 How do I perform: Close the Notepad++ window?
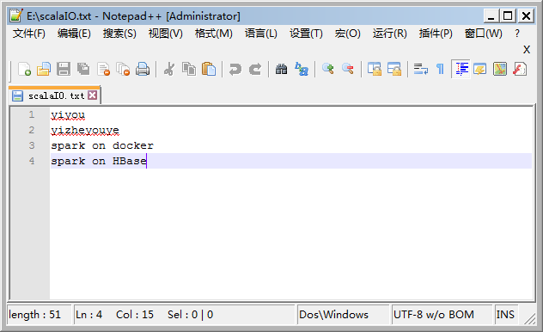(526, 16)
